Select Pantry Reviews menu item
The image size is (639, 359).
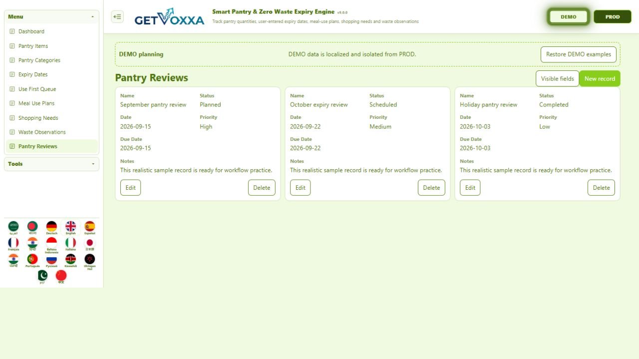[51, 146]
